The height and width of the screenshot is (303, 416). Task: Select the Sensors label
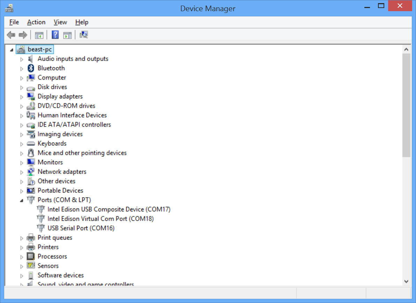coord(48,266)
